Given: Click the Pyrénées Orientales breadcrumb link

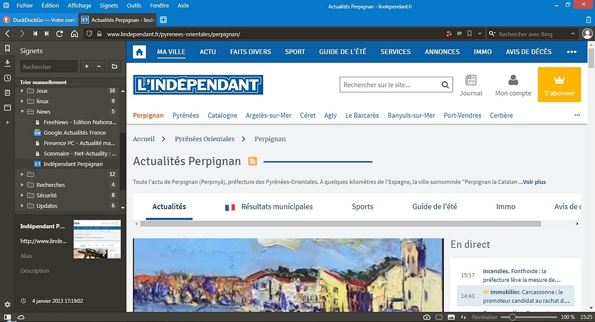Looking at the screenshot, I should 205,139.
